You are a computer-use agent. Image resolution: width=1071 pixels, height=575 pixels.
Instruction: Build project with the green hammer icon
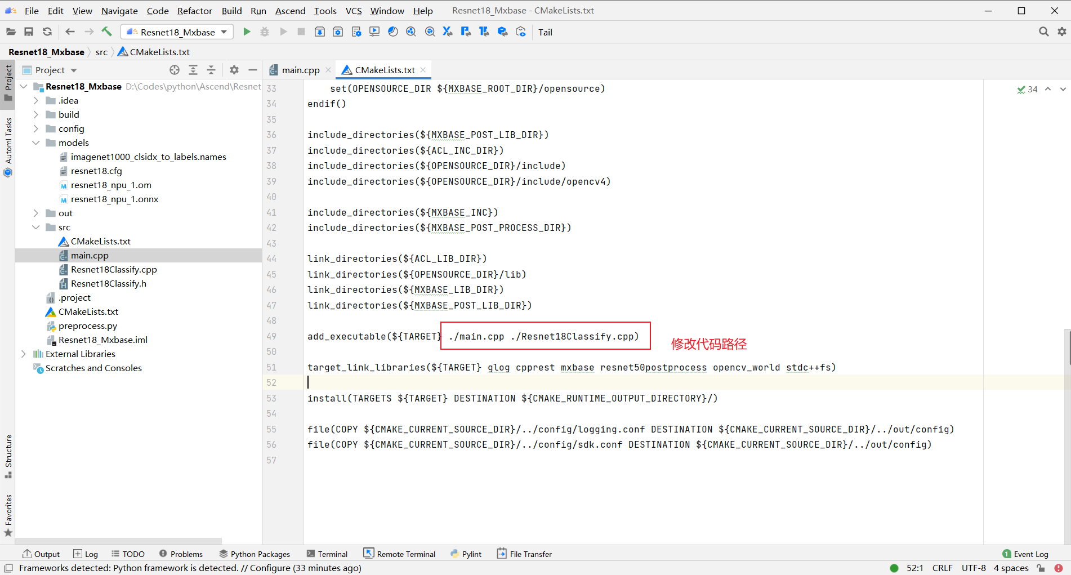[x=107, y=32]
